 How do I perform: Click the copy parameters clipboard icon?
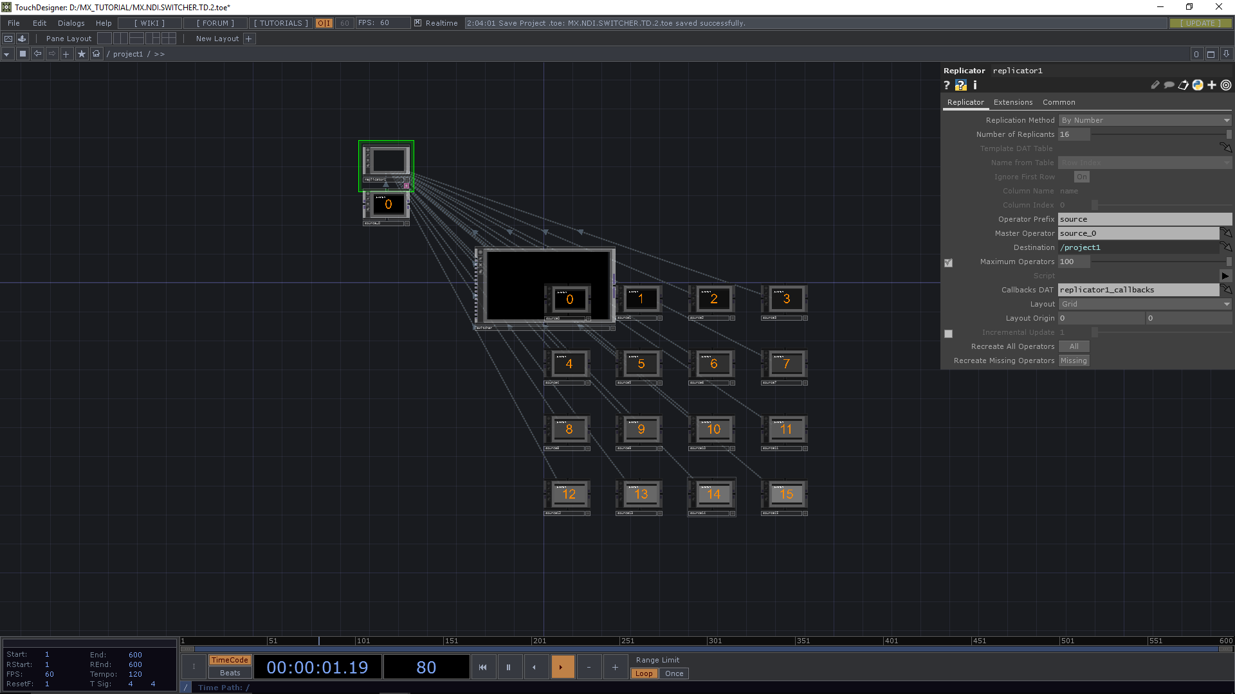click(1184, 85)
